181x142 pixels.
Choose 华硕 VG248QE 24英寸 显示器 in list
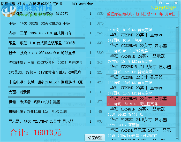tap(141, 59)
